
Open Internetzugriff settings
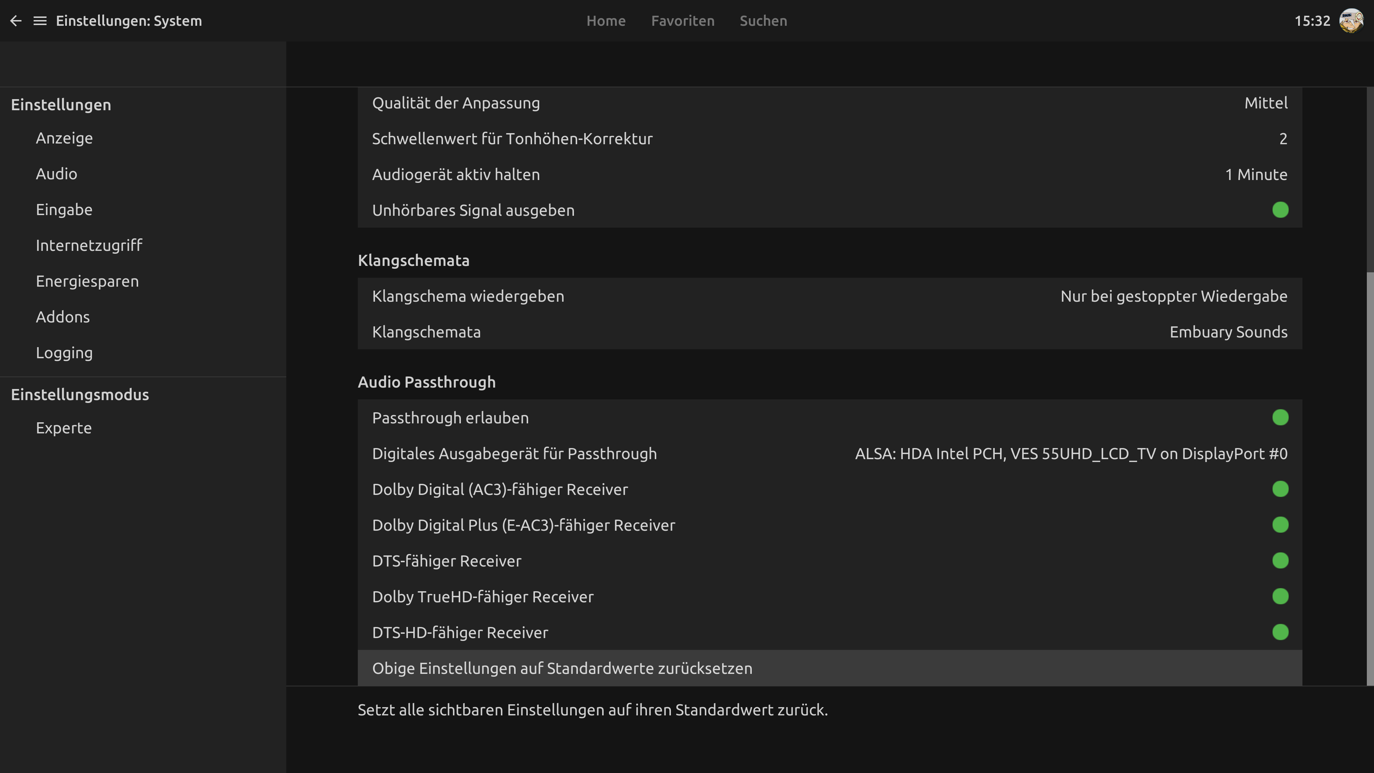(x=143, y=245)
